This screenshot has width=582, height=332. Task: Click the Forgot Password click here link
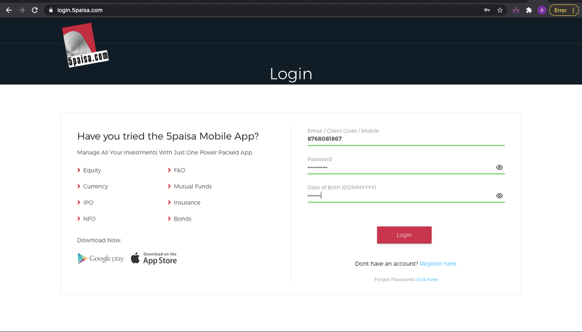click(426, 279)
